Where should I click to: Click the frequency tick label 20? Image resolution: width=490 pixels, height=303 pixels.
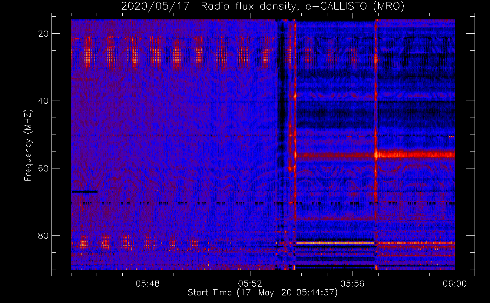[43, 34]
